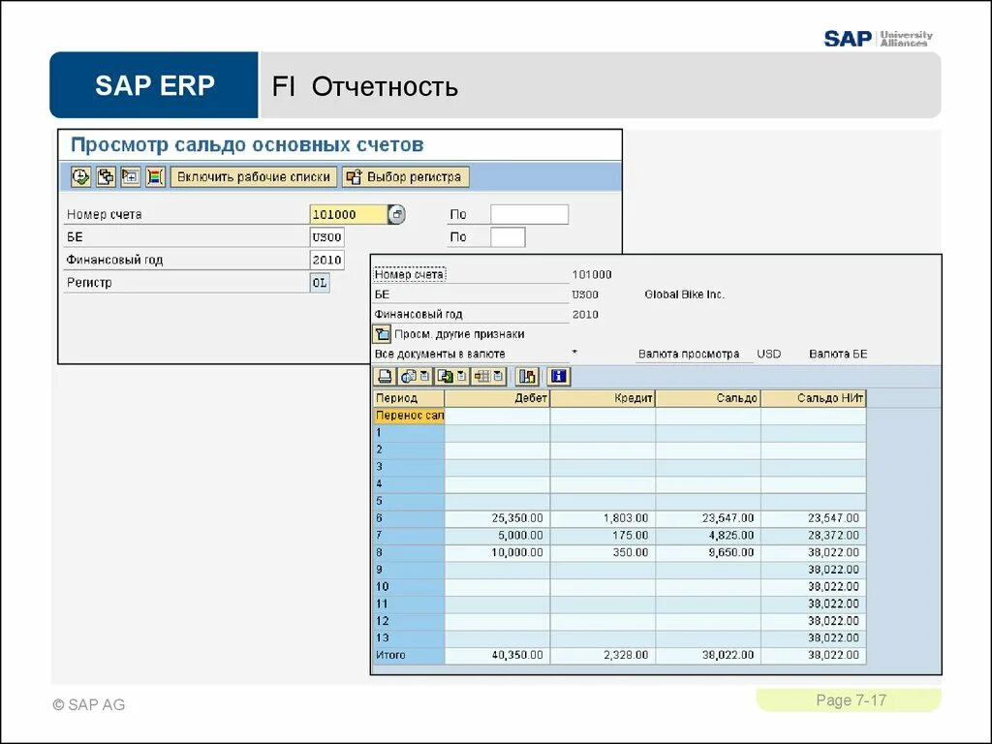Click the 'Итого' total row label

pyautogui.click(x=409, y=655)
